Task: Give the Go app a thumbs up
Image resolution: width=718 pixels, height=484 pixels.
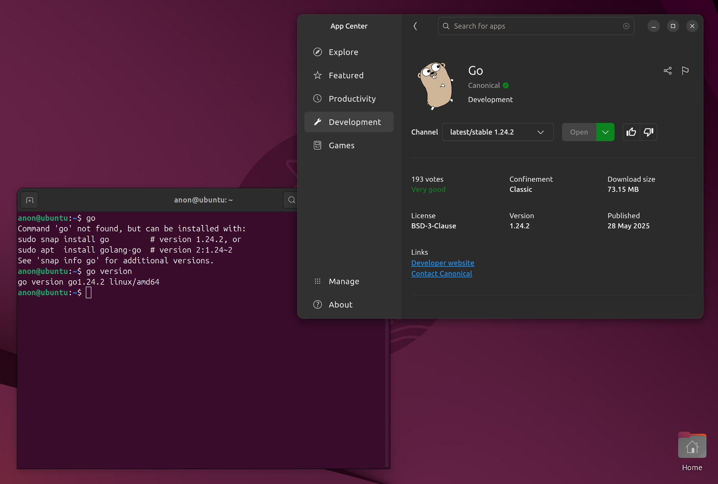Action: click(x=631, y=132)
